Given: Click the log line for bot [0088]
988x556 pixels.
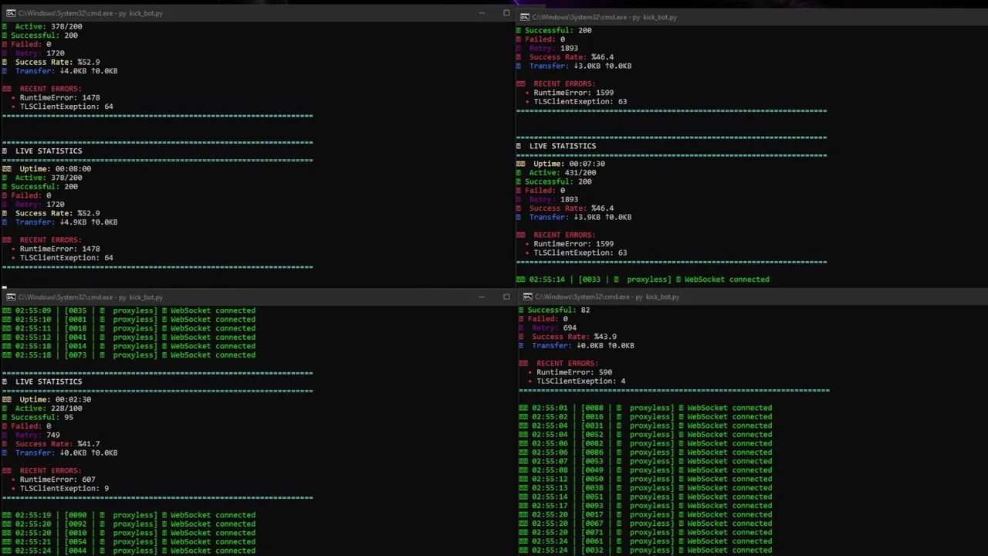Looking at the screenshot, I should coord(645,408).
